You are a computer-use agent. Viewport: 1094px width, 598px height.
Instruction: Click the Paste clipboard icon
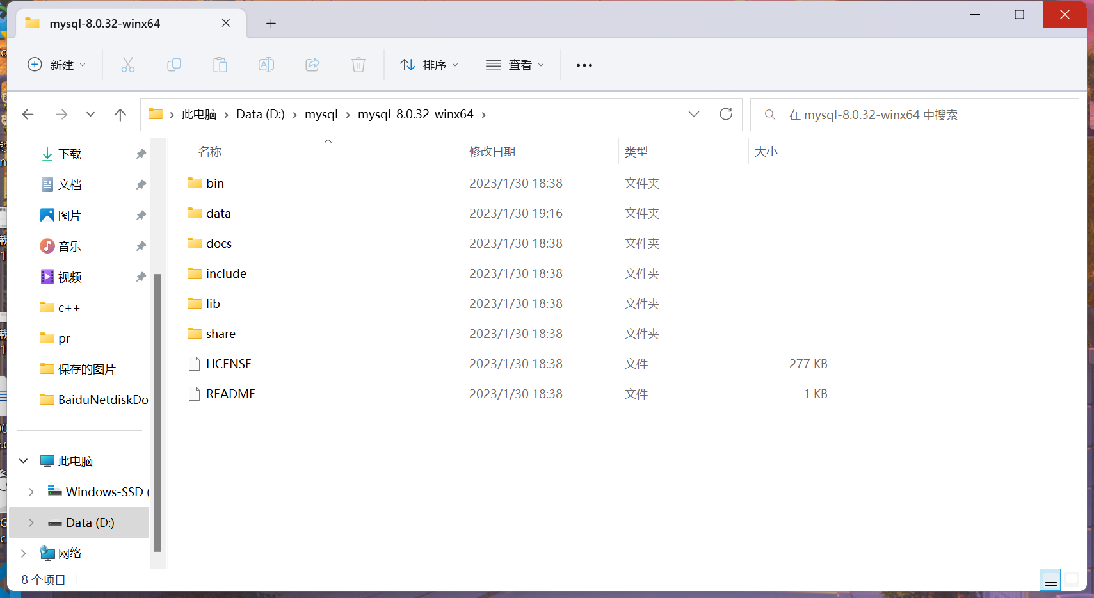220,65
